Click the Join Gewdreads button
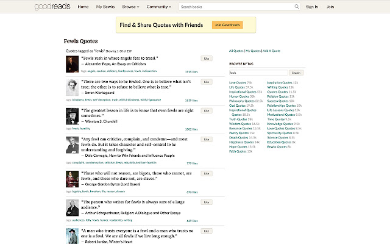390x244 pixels. tap(227, 25)
